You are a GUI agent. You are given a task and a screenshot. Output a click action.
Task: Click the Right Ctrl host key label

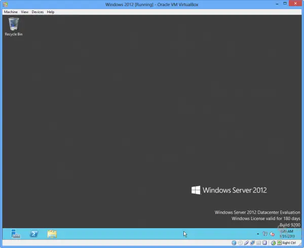click(x=289, y=243)
